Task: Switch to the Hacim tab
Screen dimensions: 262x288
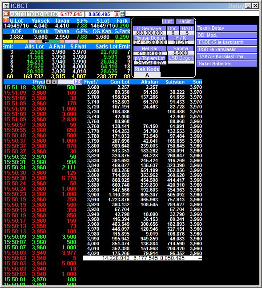Action: pos(185,21)
